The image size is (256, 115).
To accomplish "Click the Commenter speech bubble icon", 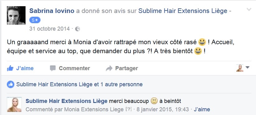I will pyautogui.click(x=53, y=68).
